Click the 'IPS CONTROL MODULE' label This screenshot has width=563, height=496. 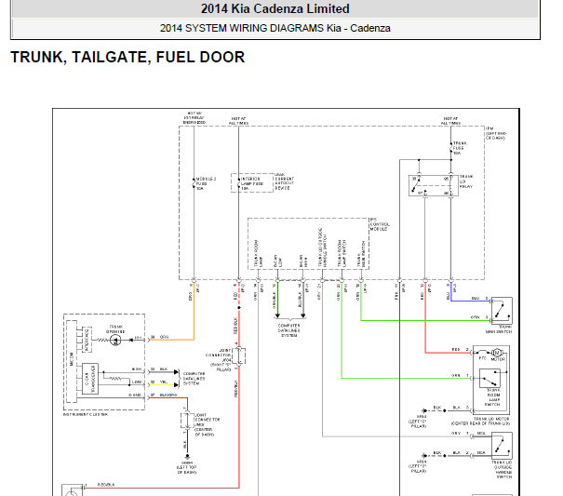[x=379, y=224]
